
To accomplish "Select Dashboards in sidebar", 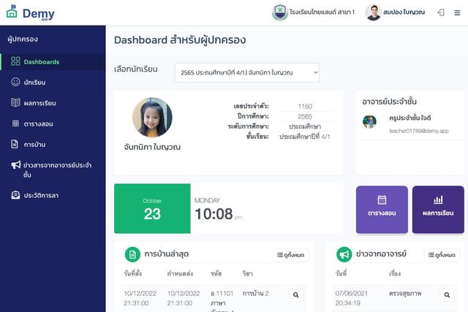I will tap(41, 62).
